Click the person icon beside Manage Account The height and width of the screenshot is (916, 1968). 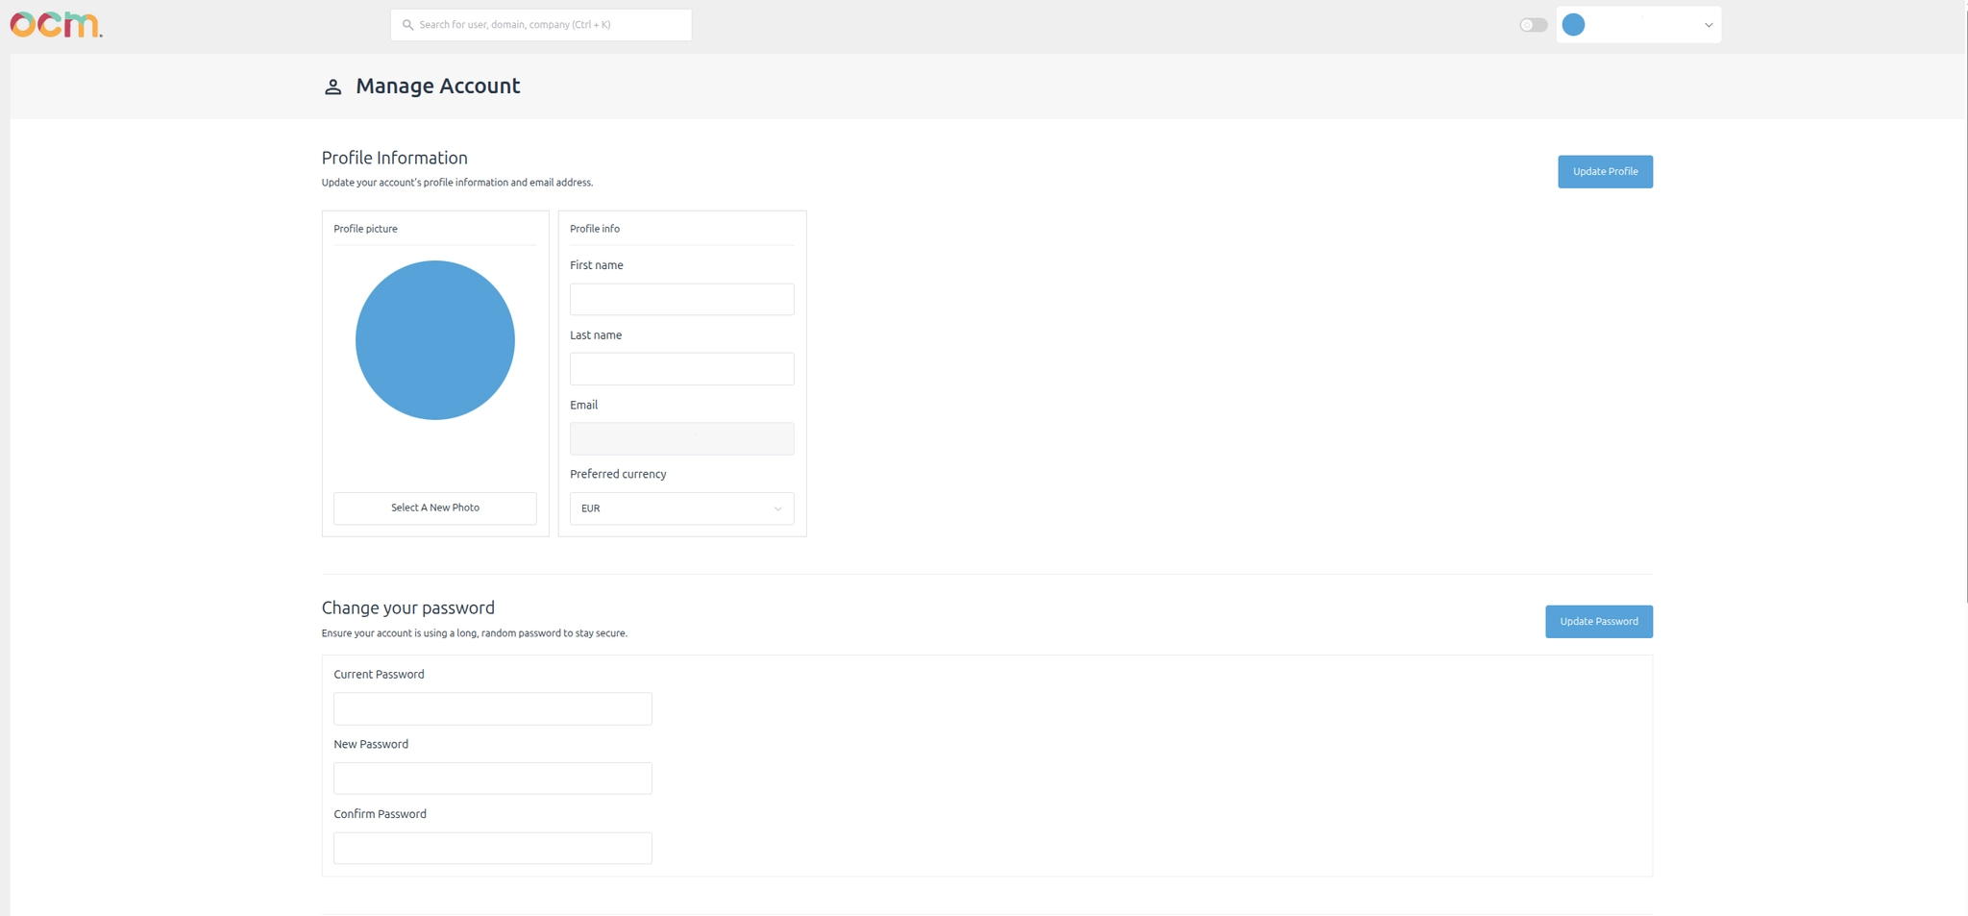click(x=332, y=87)
